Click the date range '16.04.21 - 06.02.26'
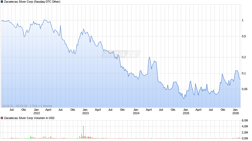 15,106
